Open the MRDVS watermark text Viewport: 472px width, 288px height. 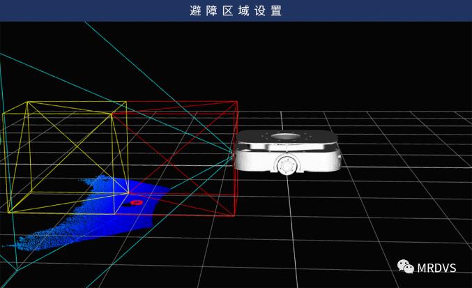[x=438, y=268]
